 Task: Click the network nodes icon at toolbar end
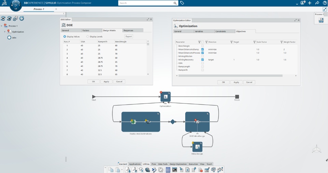point(220,170)
